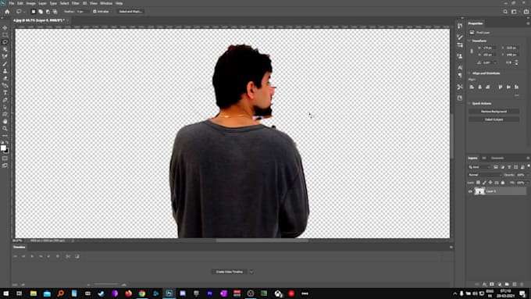The height and width of the screenshot is (299, 531).
Task: Select the Eraser tool
Action: click(x=5, y=78)
